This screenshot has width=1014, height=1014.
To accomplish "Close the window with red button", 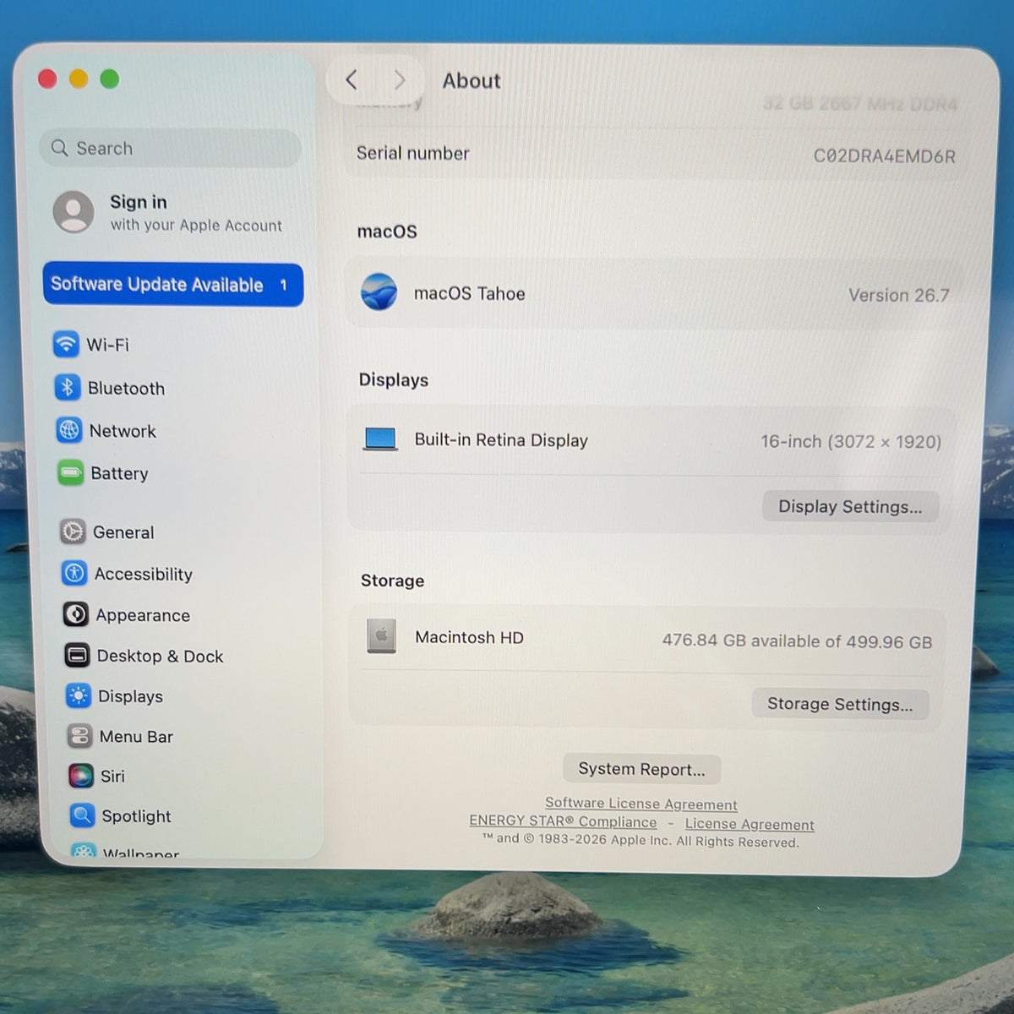I will click(x=47, y=79).
